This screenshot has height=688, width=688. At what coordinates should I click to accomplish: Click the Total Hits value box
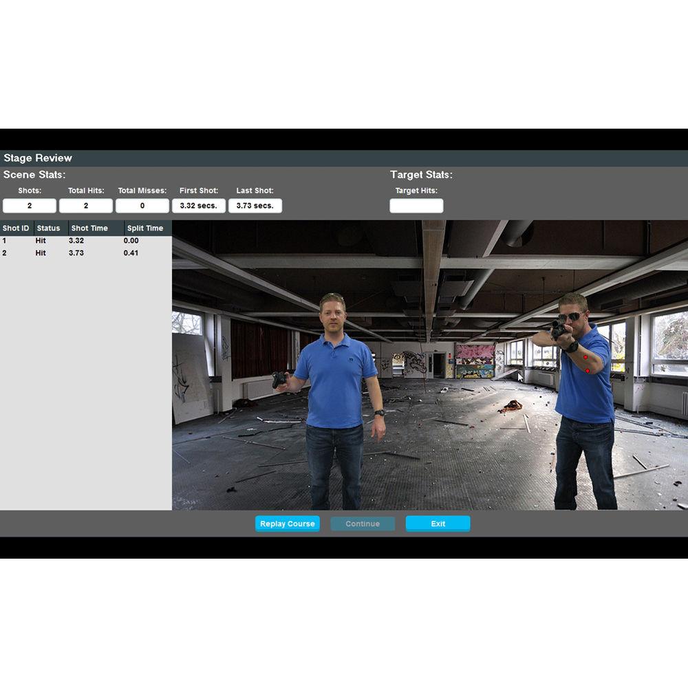point(86,206)
